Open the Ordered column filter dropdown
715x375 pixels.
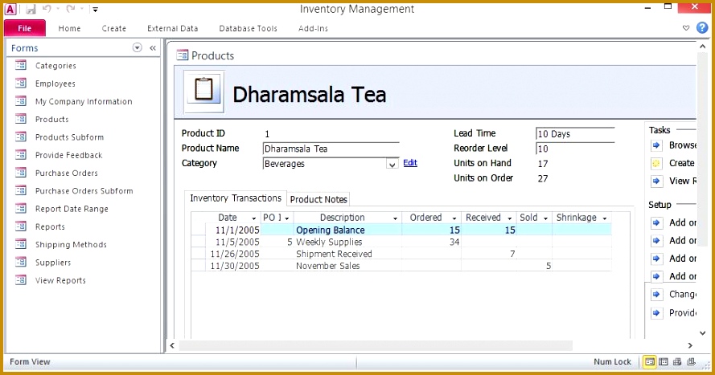click(454, 218)
